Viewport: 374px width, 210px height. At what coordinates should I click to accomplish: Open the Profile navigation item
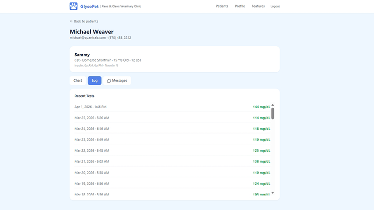click(240, 6)
